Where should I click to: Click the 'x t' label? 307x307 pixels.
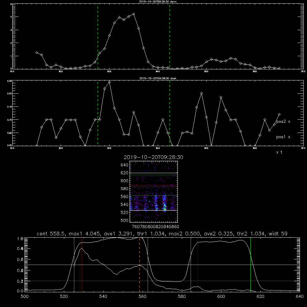279,152
